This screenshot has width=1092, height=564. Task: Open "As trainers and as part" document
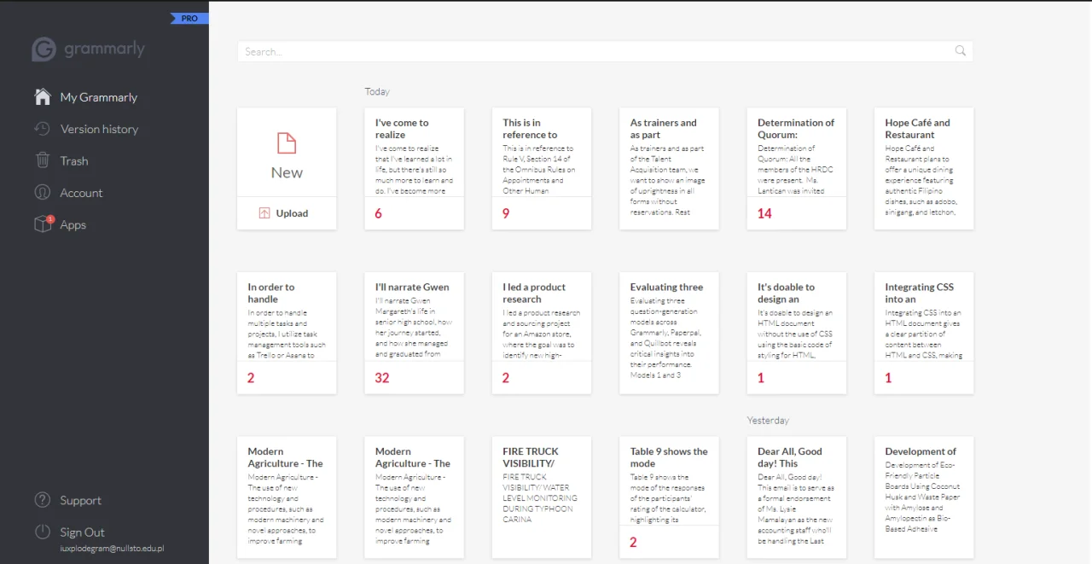669,168
